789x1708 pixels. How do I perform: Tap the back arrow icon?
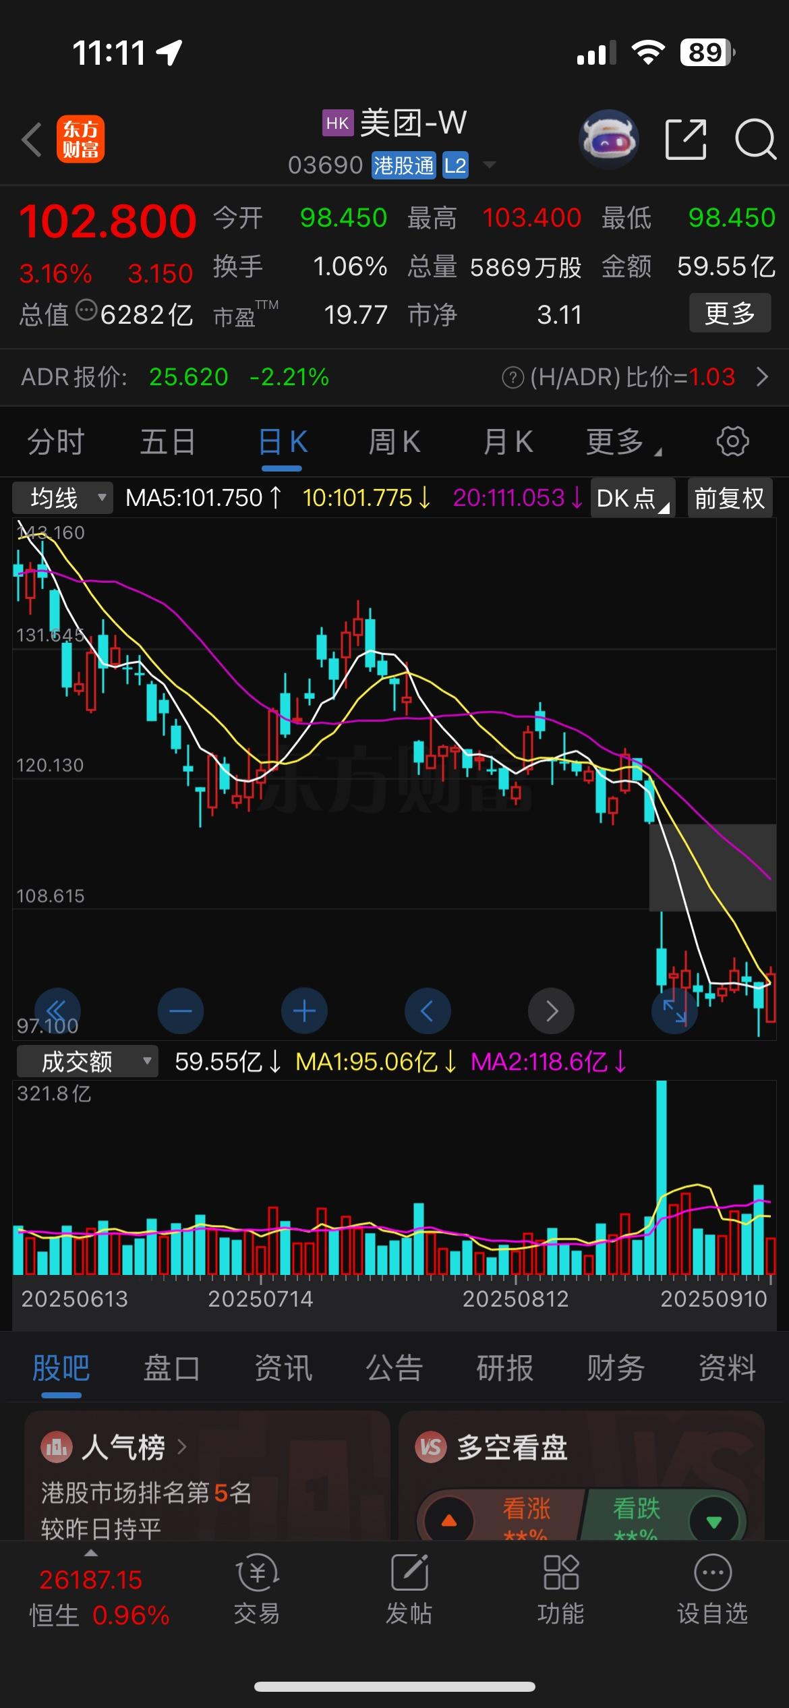point(32,140)
